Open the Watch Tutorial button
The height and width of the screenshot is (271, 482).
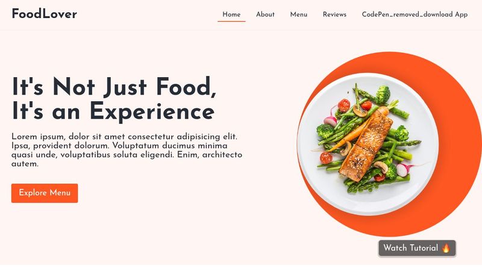click(417, 248)
